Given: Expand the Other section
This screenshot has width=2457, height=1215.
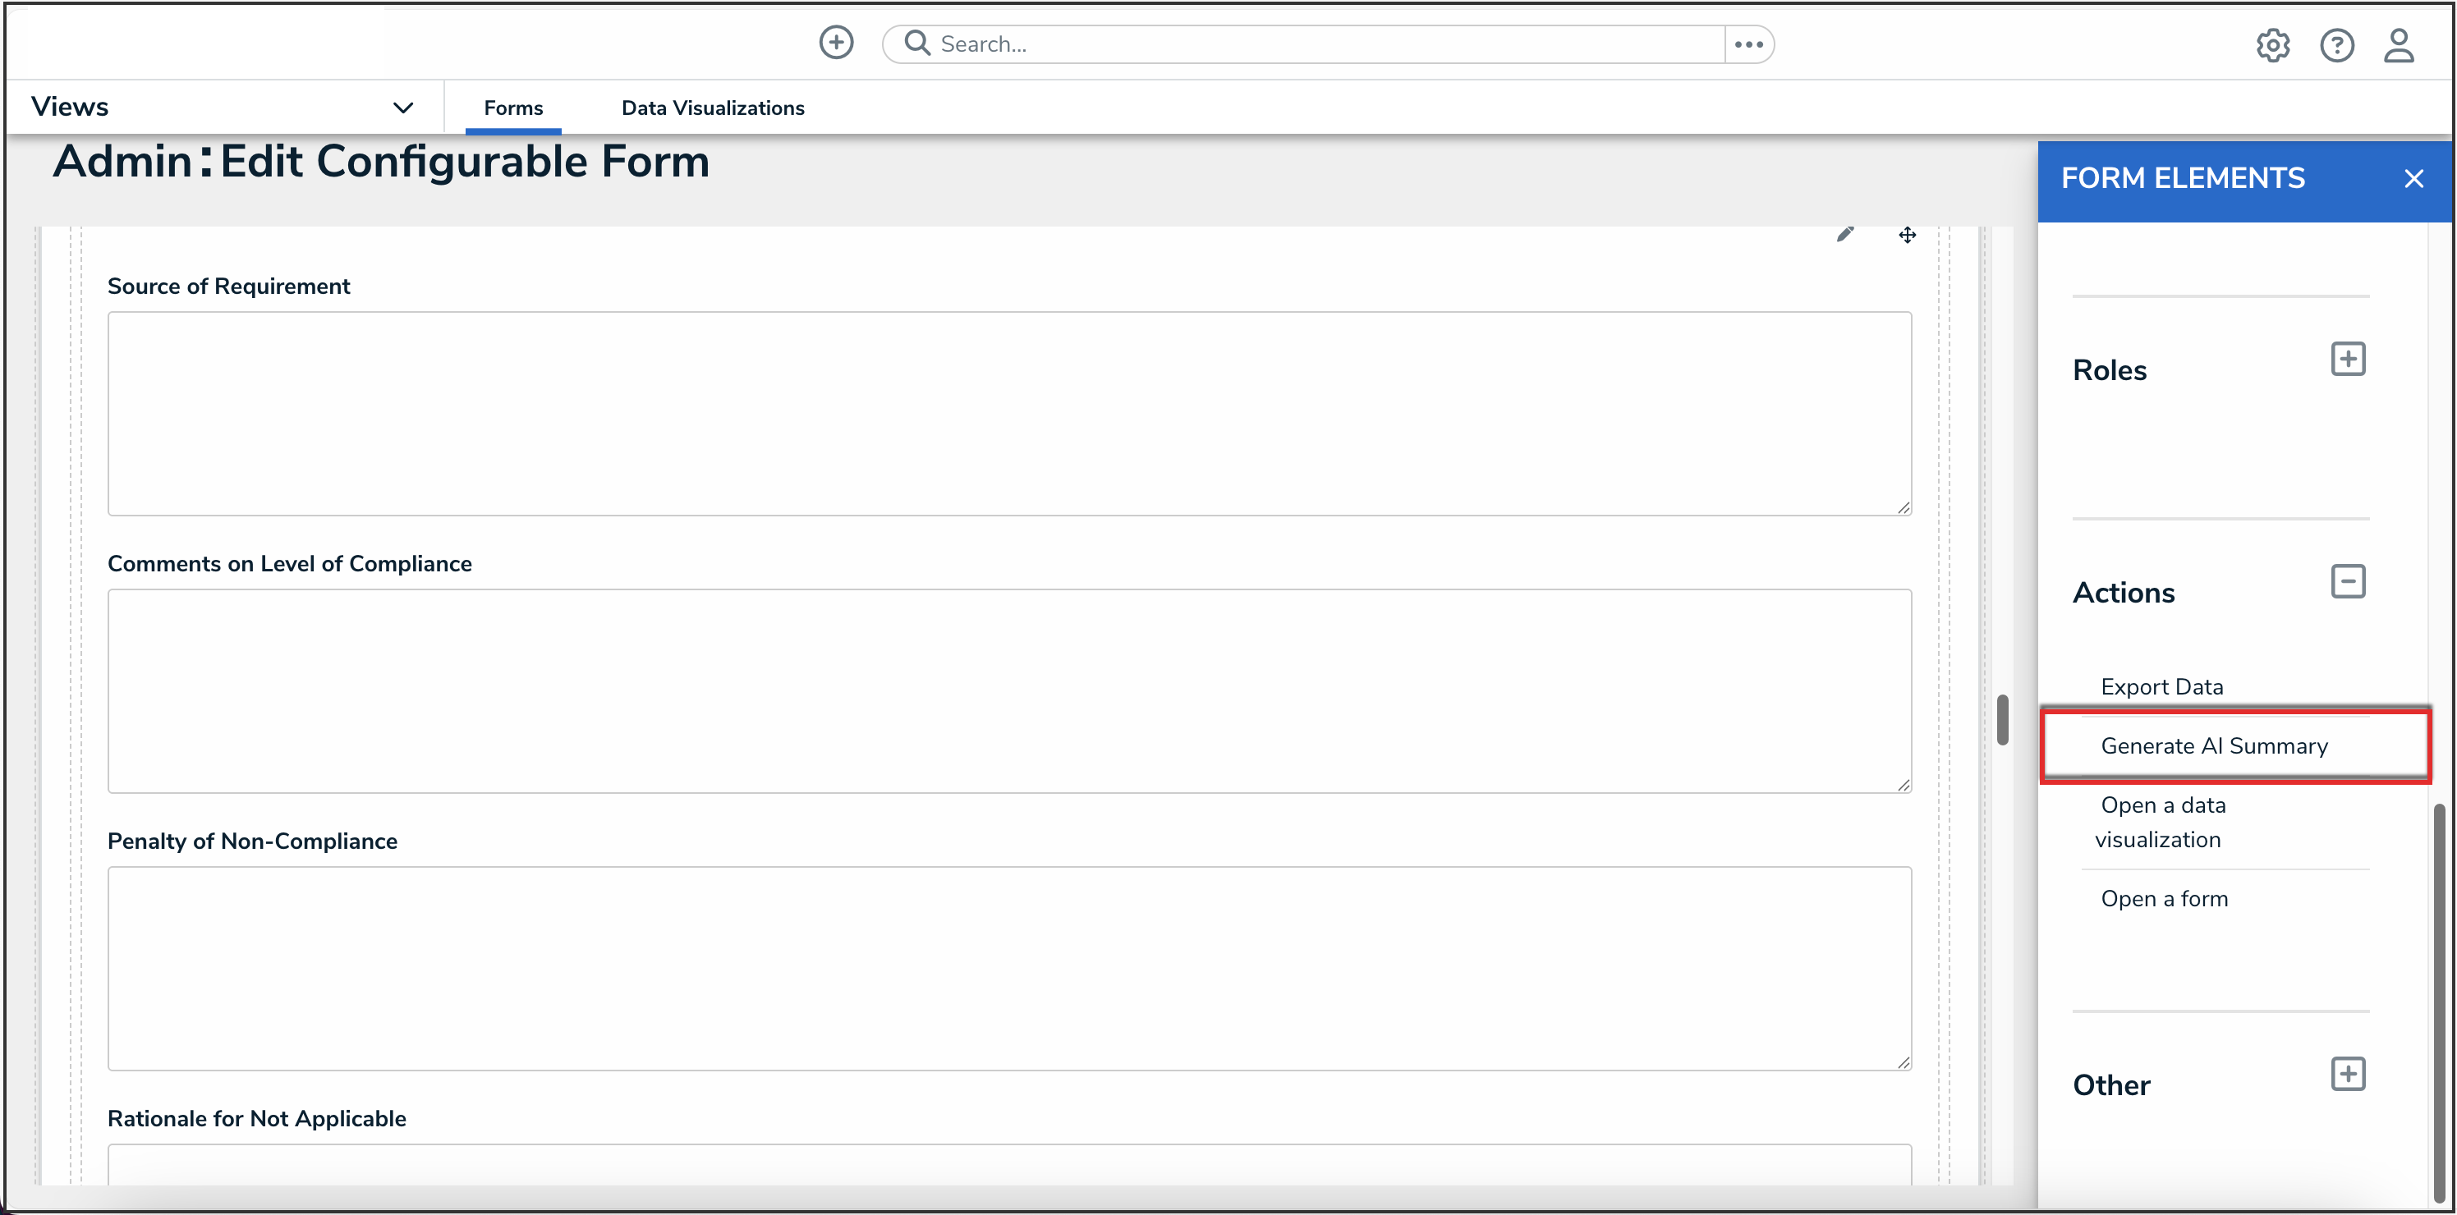Looking at the screenshot, I should coord(2347,1074).
